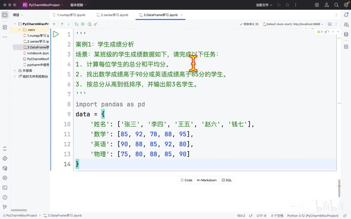Open notebook.ipynb in project tree

pyautogui.click(x=36, y=53)
